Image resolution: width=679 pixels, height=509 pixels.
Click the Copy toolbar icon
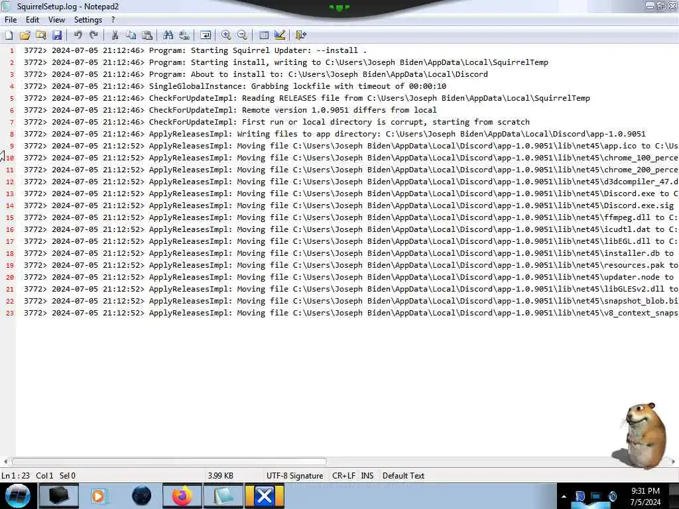point(131,35)
